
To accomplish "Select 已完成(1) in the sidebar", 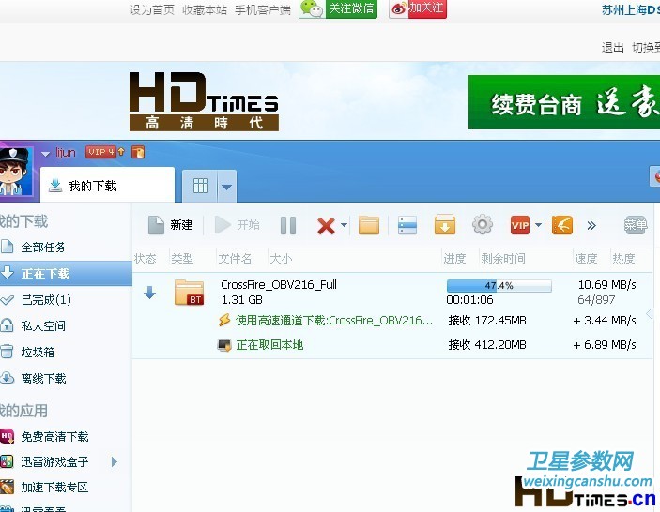I will tap(46, 300).
